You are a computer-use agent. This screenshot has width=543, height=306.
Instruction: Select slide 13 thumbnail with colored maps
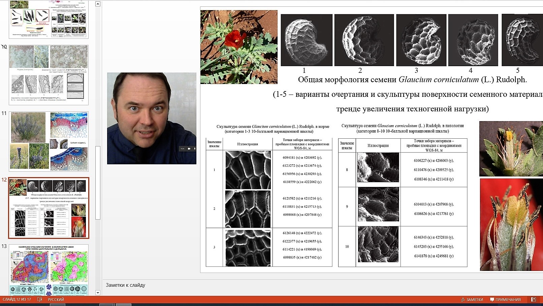coord(49,270)
